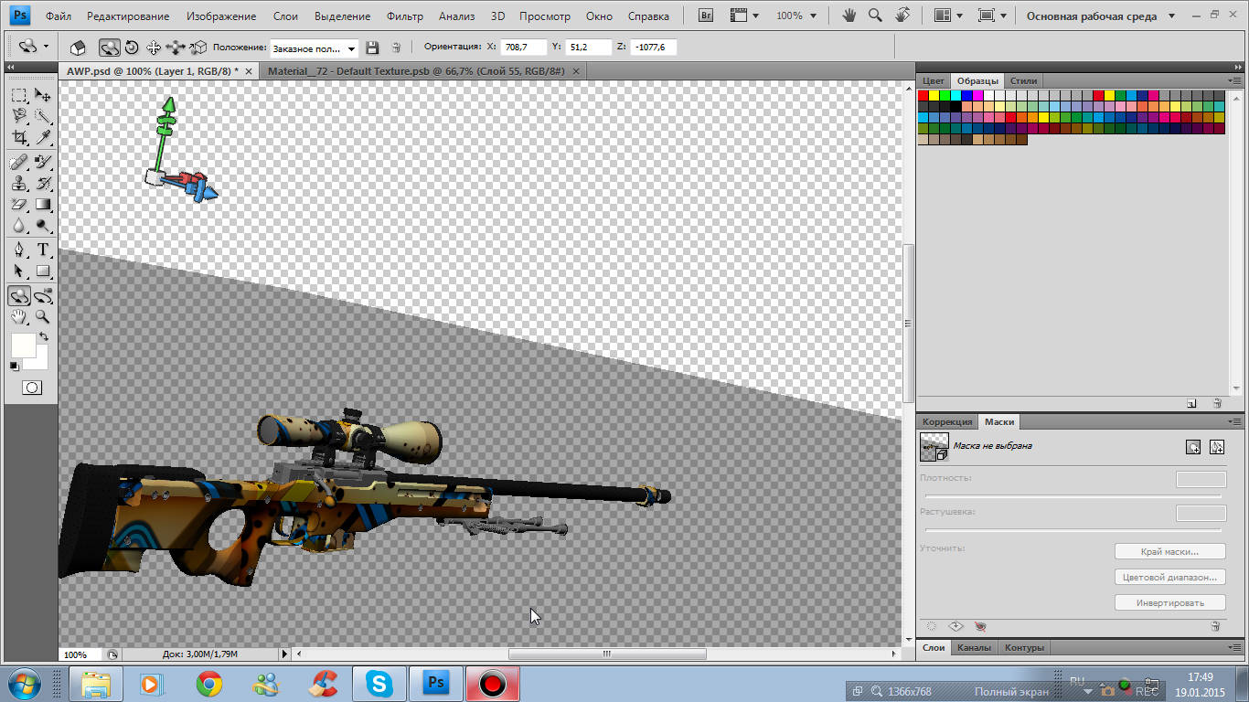The image size is (1249, 702).
Task: Expand the 3D tool preset picker
Action: pos(34,46)
